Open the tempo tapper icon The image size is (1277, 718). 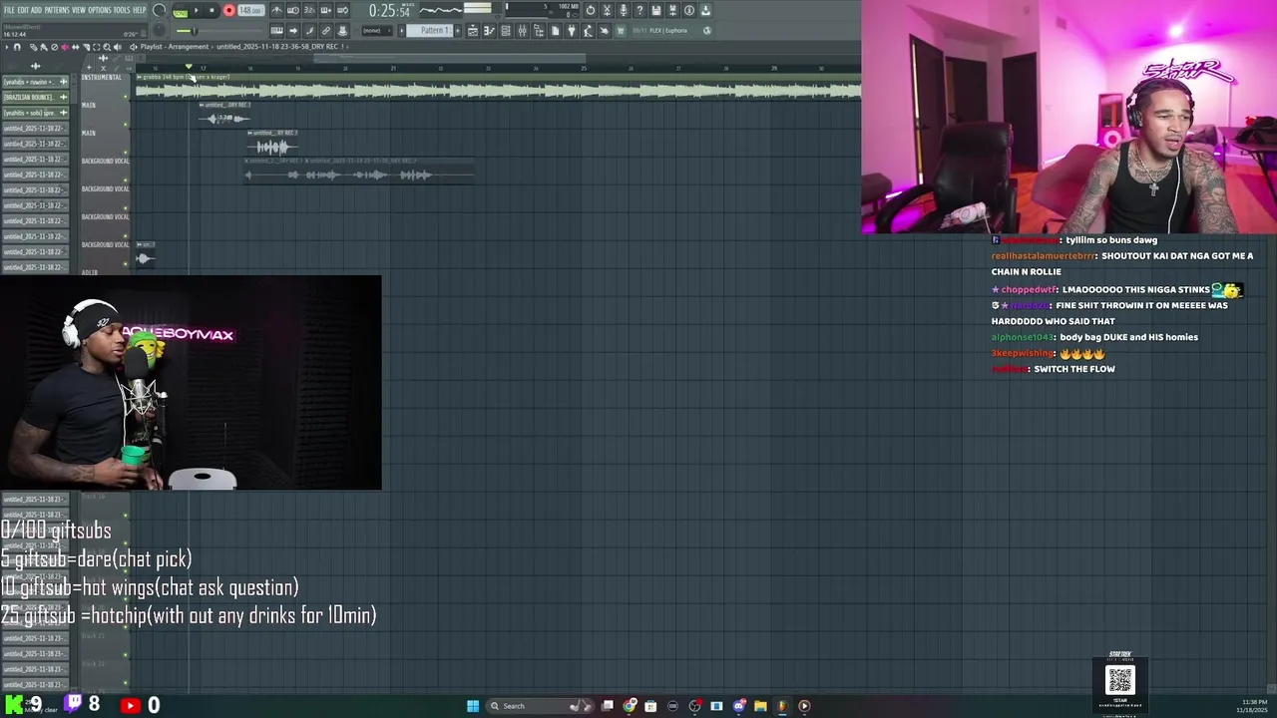pos(589,31)
